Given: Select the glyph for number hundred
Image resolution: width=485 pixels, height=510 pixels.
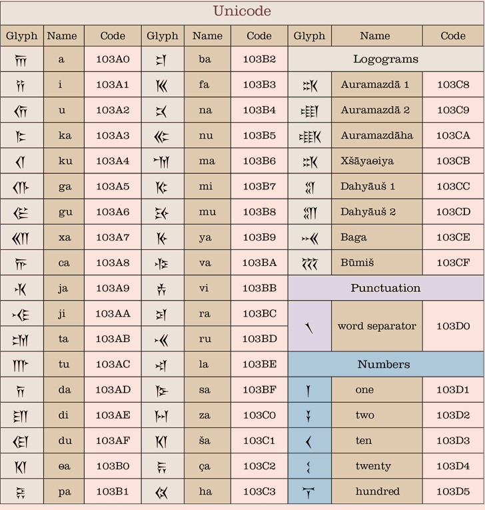Looking at the screenshot, I should point(309,491).
